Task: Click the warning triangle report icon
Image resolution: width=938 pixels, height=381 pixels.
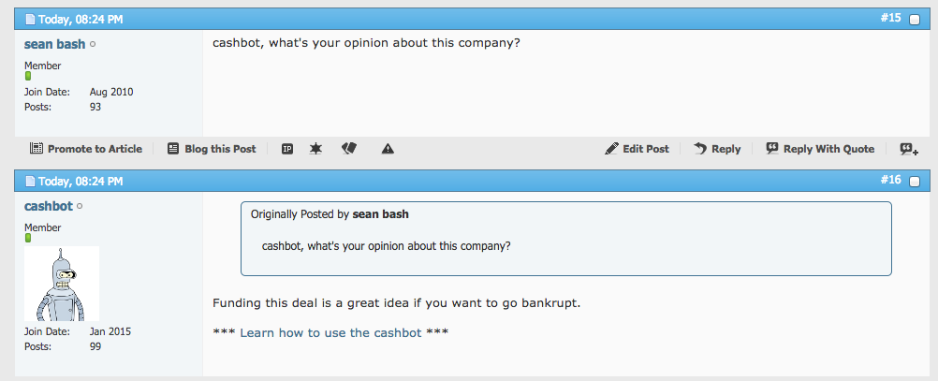Action: pos(388,149)
